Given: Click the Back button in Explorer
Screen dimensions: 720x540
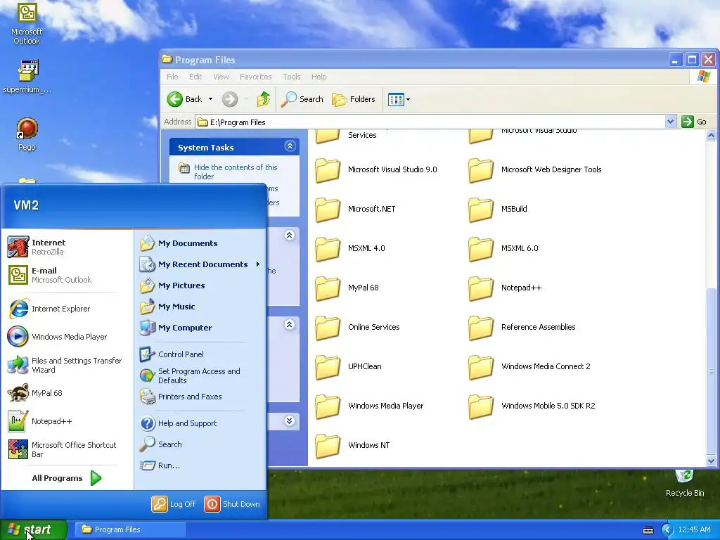Looking at the screenshot, I should [185, 98].
